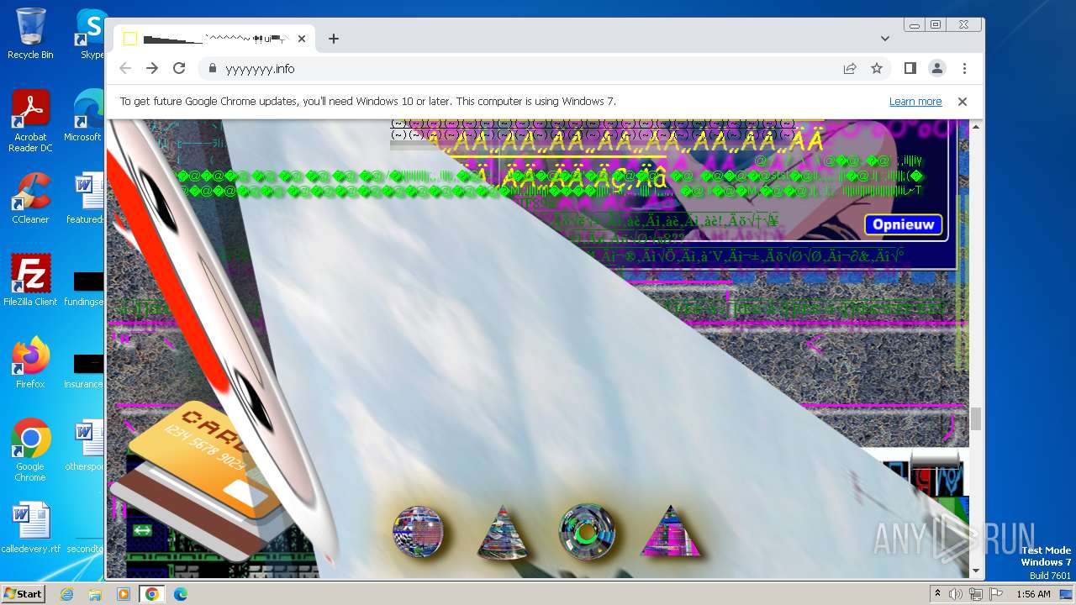Open the Chrome three-dot menu
The height and width of the screenshot is (605, 1076).
coord(964,68)
